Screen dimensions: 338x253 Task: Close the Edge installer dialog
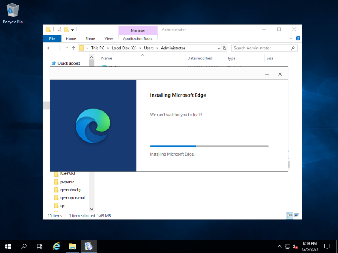280,74
